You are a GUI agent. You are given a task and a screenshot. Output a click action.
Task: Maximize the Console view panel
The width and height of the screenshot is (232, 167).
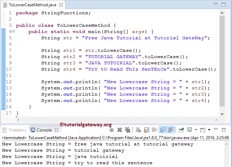[x=224, y=130]
